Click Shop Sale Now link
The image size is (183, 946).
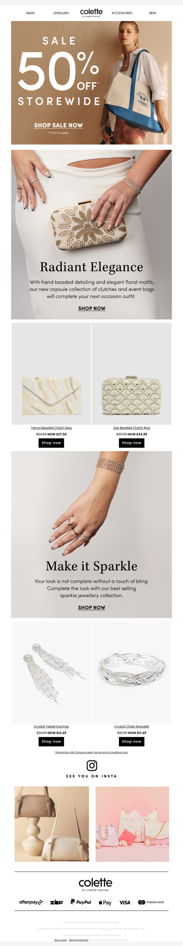coord(59,125)
